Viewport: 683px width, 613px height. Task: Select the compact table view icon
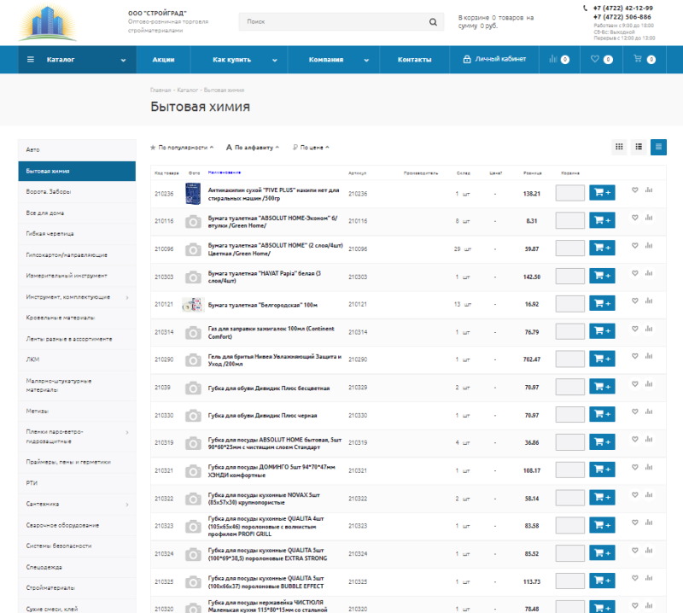click(x=658, y=147)
